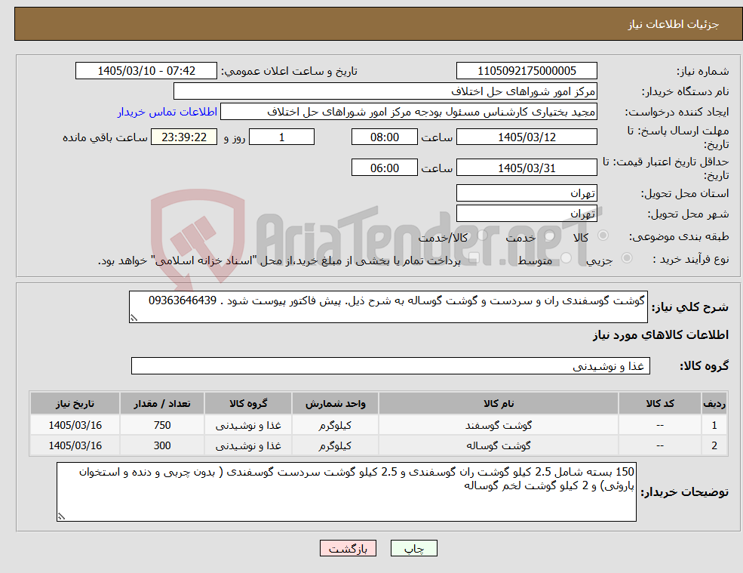Click the بازگشت back button

coord(348,548)
